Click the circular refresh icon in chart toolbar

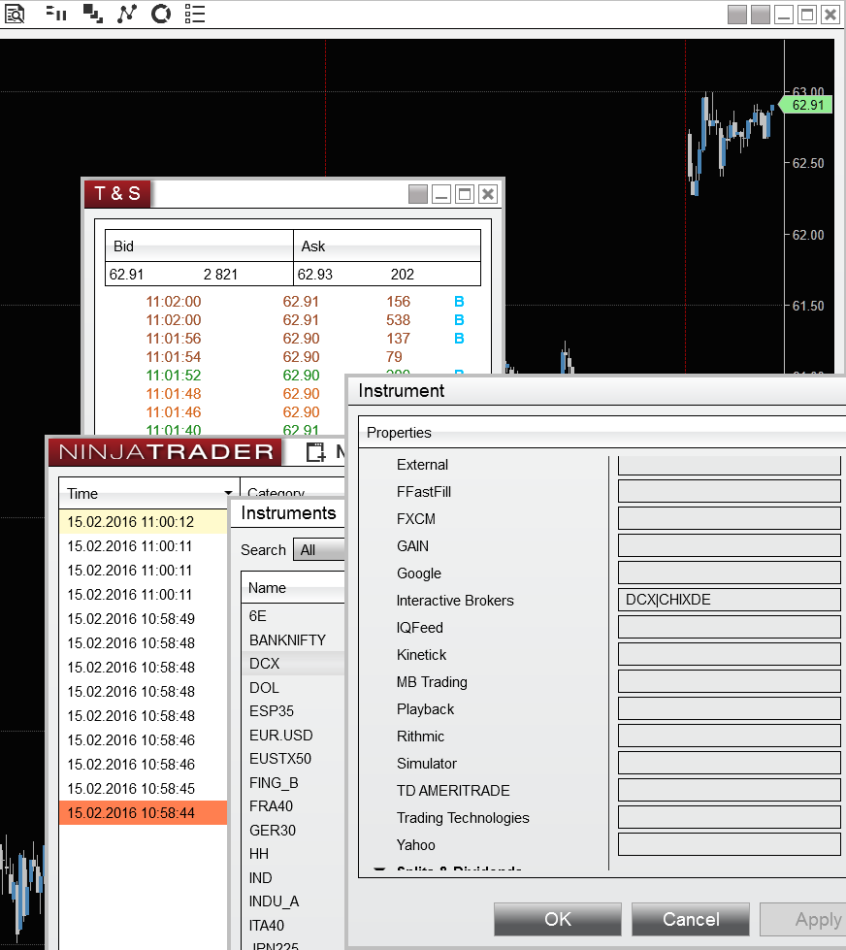pyautogui.click(x=160, y=14)
